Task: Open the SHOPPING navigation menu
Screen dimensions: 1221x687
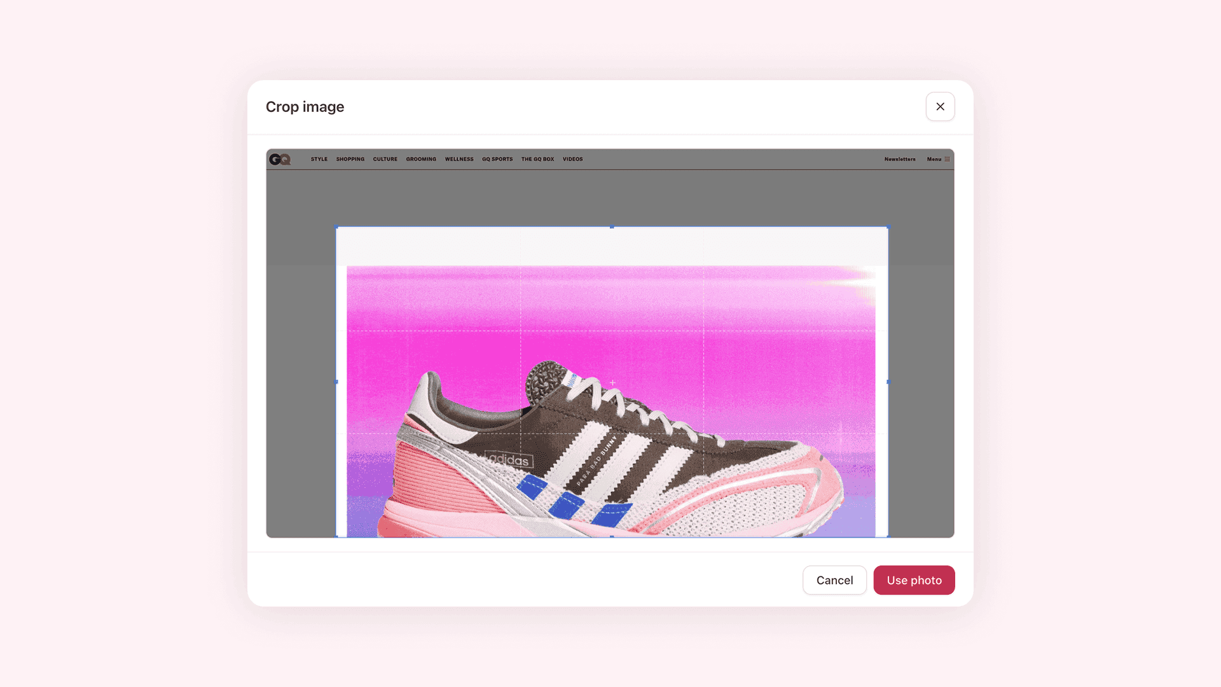Action: point(350,160)
